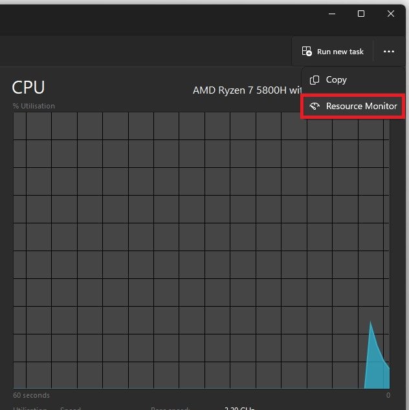
Task: Minimize the Task Manager window
Action: 331,14
